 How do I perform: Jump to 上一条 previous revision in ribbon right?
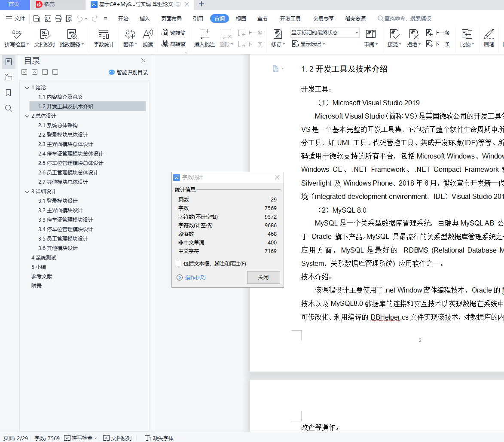[x=438, y=33]
